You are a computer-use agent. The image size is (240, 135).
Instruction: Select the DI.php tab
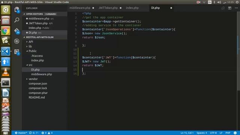[161, 8]
